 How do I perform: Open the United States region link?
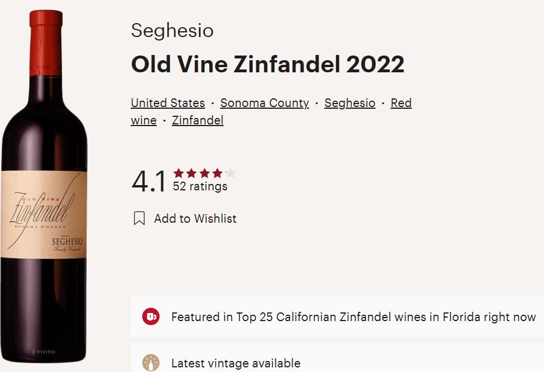point(168,103)
